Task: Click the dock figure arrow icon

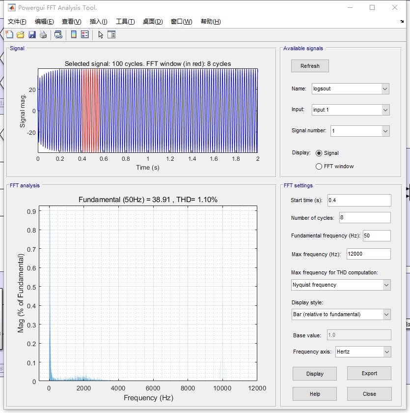Action: click(x=402, y=21)
